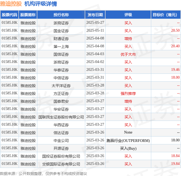Click the 投行名称 column header
This screenshot has width=181, height=176.
click(x=61, y=15)
